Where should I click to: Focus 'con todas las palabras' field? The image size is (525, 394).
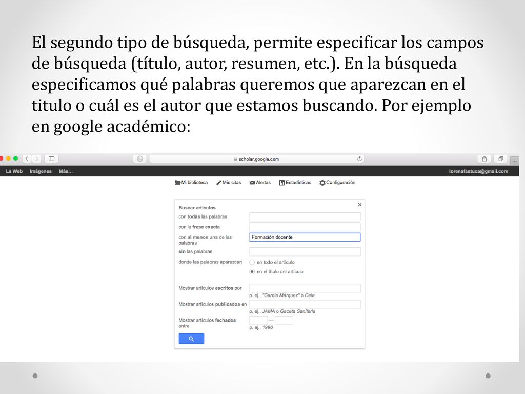(x=305, y=217)
